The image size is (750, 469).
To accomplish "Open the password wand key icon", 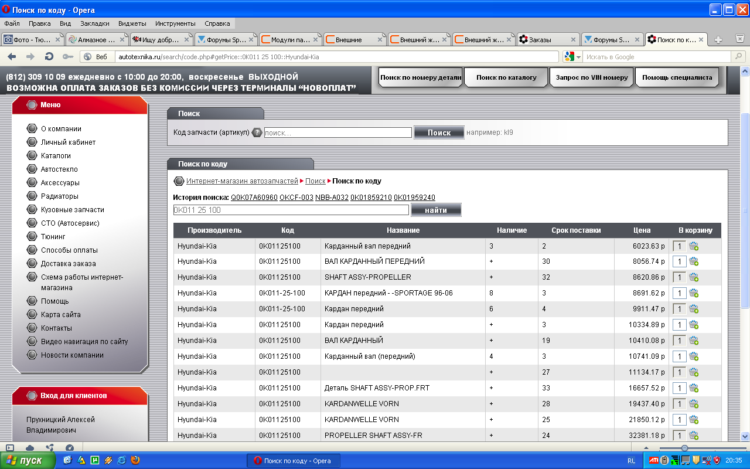I will pos(68,57).
